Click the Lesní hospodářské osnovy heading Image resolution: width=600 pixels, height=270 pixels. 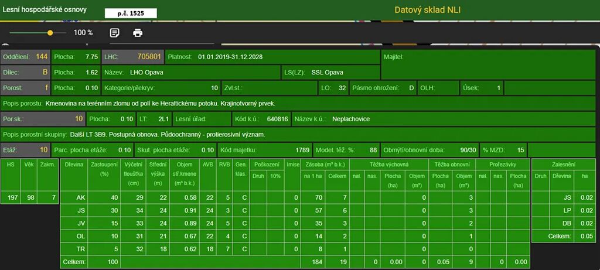click(x=45, y=9)
